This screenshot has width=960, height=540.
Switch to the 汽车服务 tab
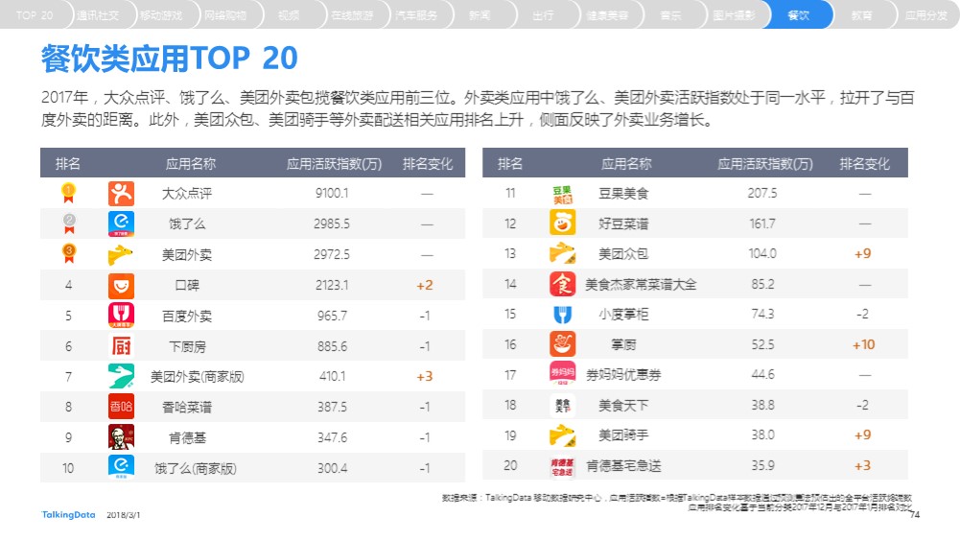pyautogui.click(x=415, y=15)
